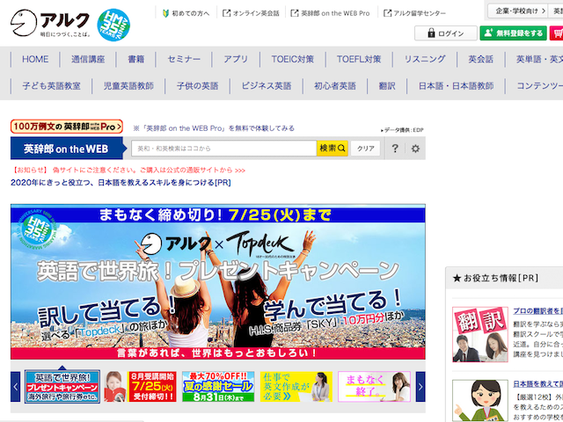The height and width of the screenshot is (422, 563).
Task: Open 英辞郎 on the WEB Pro header link
Action: [330, 13]
